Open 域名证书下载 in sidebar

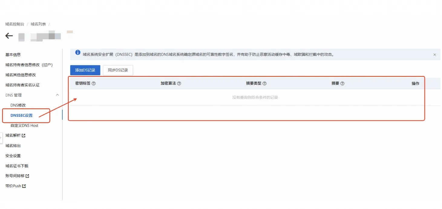(17, 166)
